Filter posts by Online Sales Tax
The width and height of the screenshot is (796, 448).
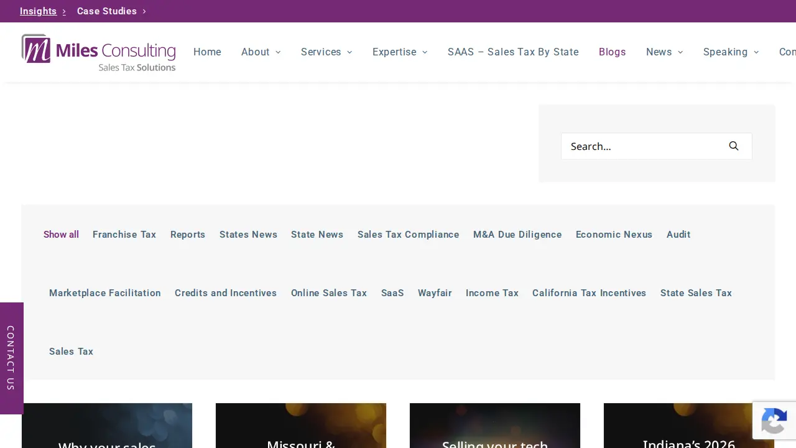pyautogui.click(x=329, y=293)
